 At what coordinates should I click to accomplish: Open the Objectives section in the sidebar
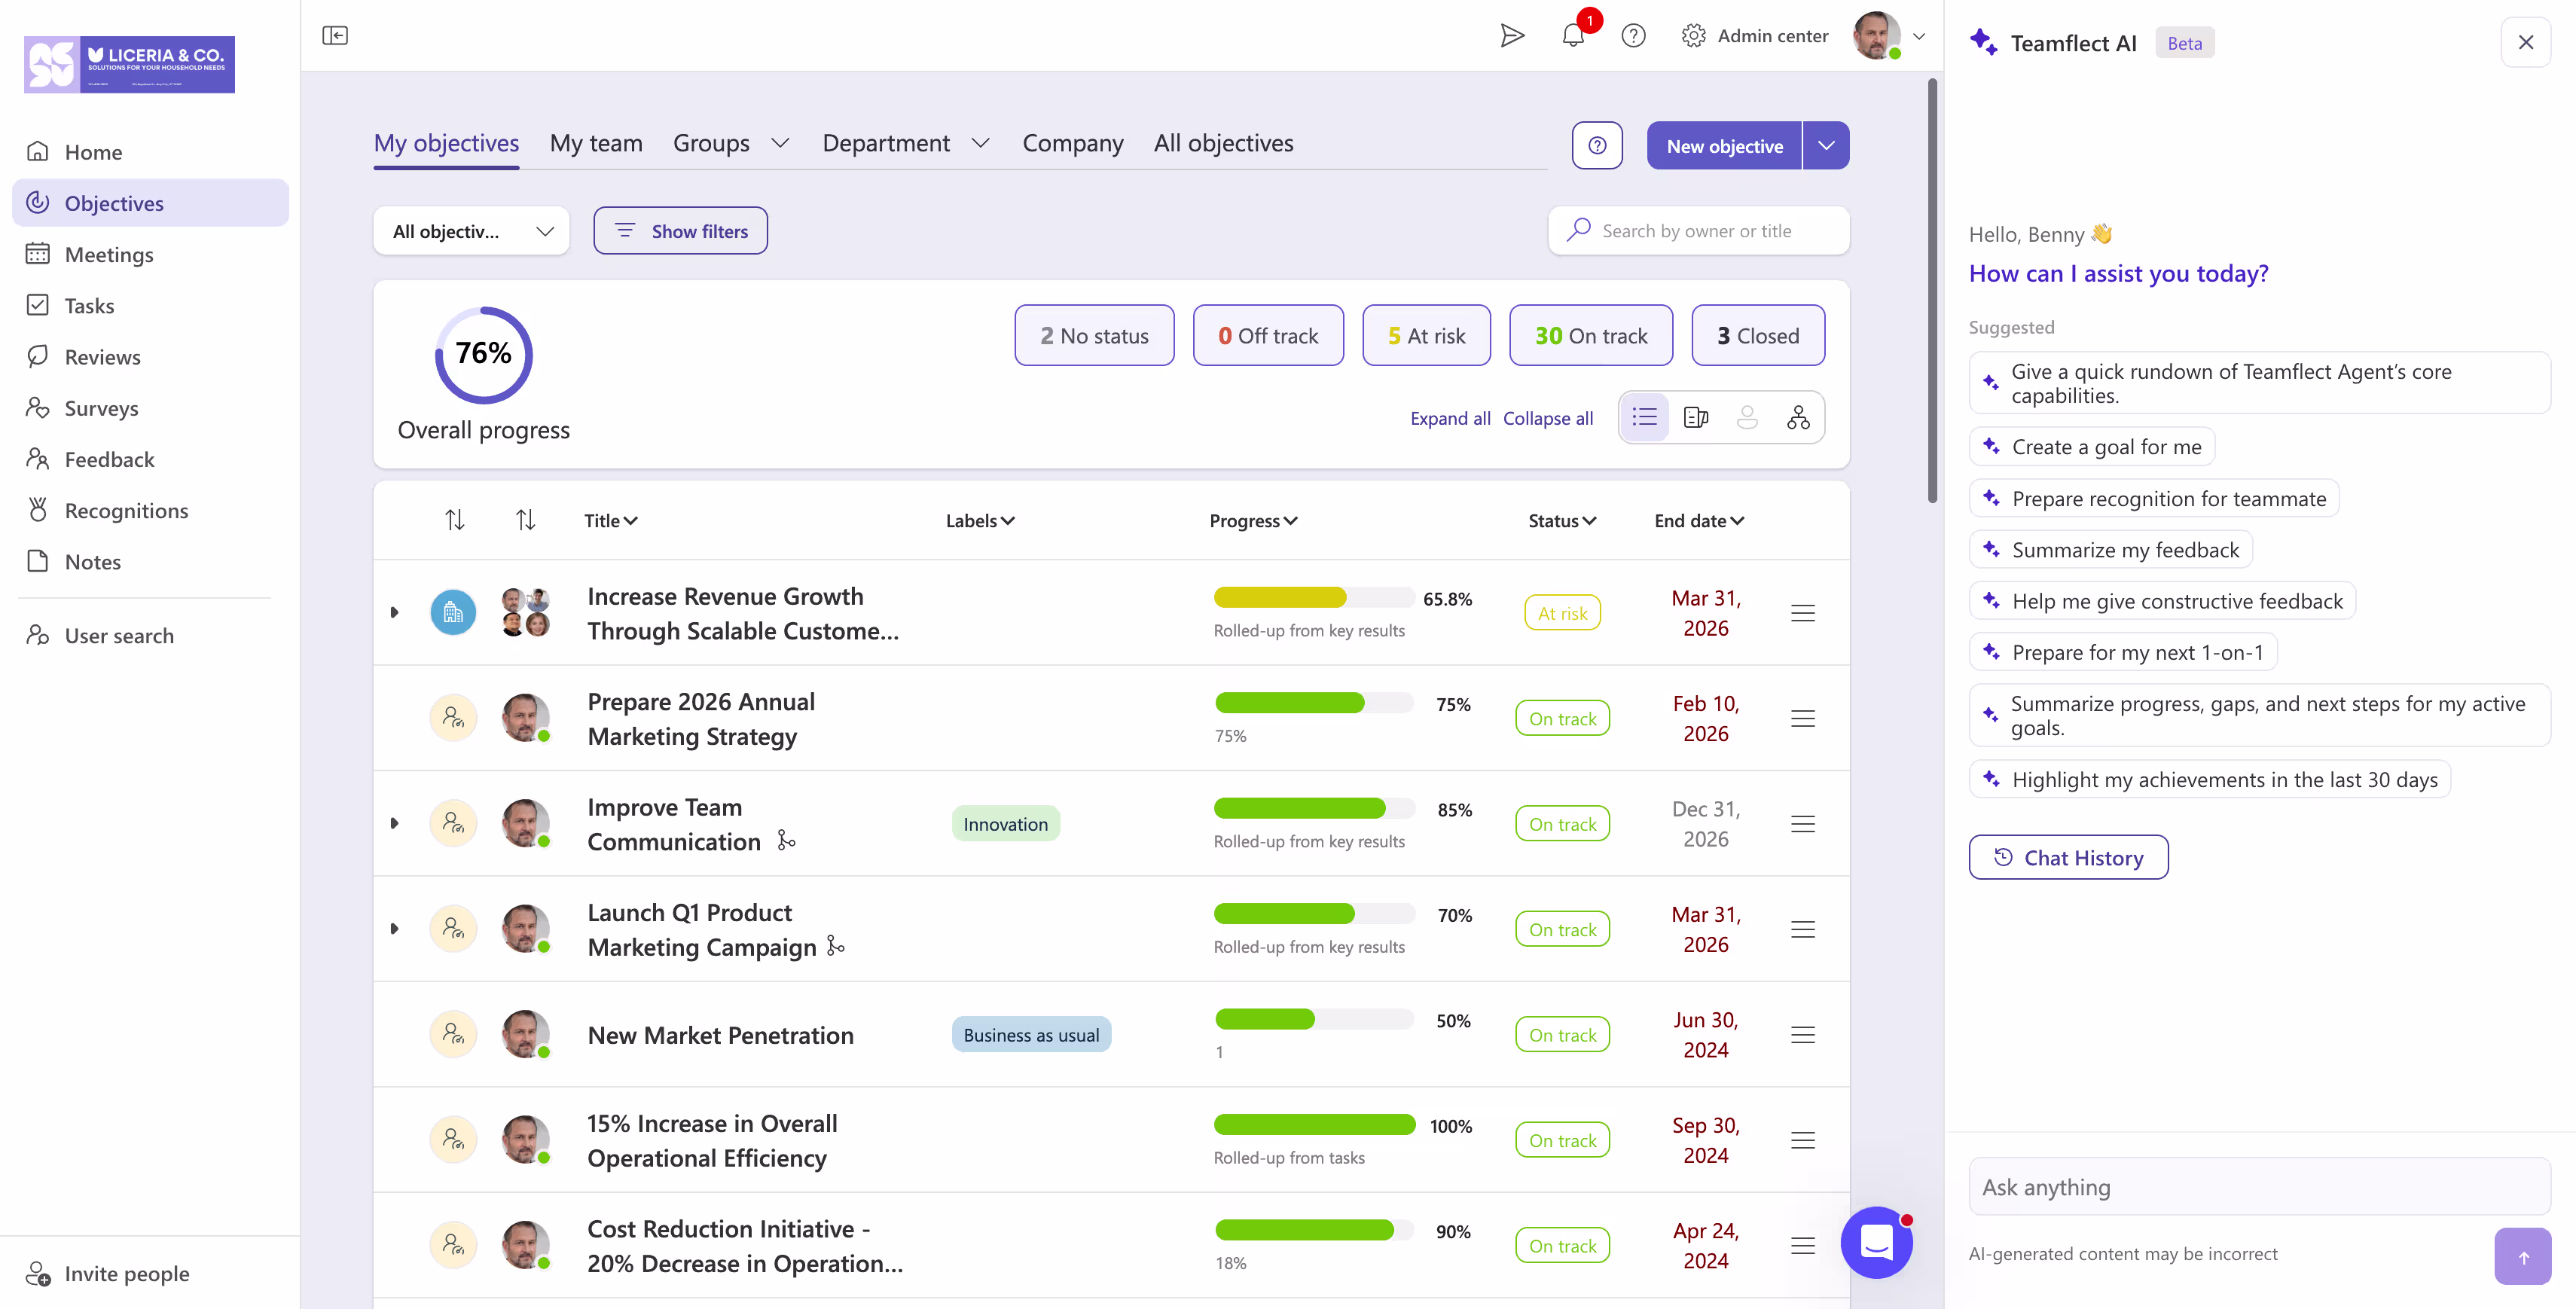(113, 203)
